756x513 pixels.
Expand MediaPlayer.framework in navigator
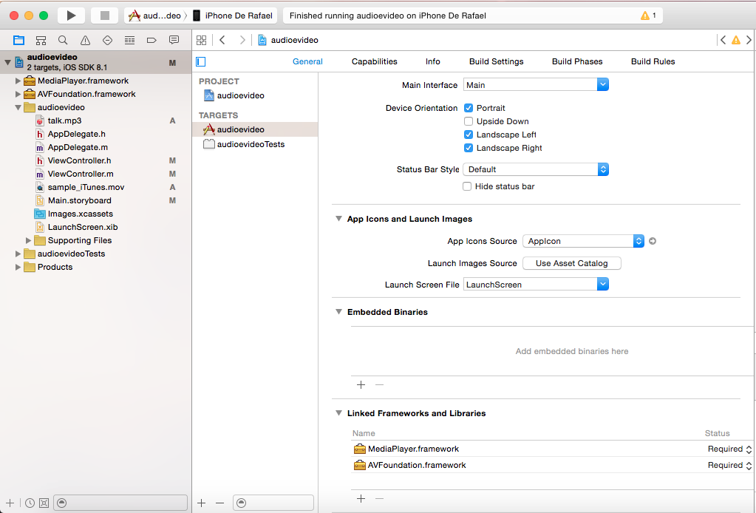tap(18, 81)
